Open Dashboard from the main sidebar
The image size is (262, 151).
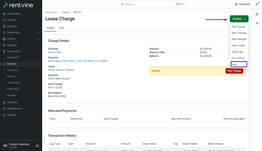click(13, 14)
